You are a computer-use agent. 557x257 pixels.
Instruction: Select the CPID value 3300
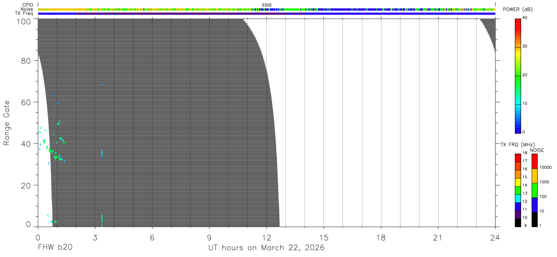[267, 5]
